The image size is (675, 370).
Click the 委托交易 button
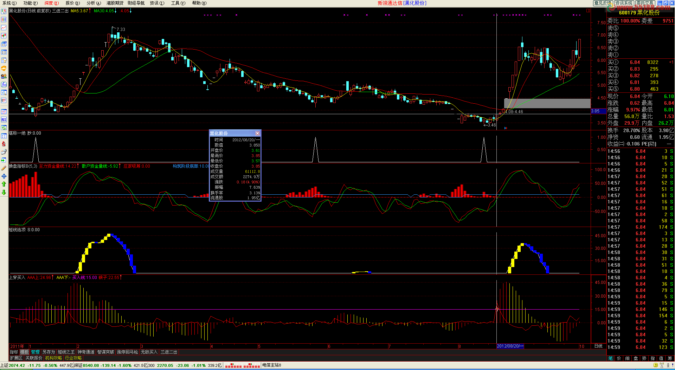coord(645,3)
